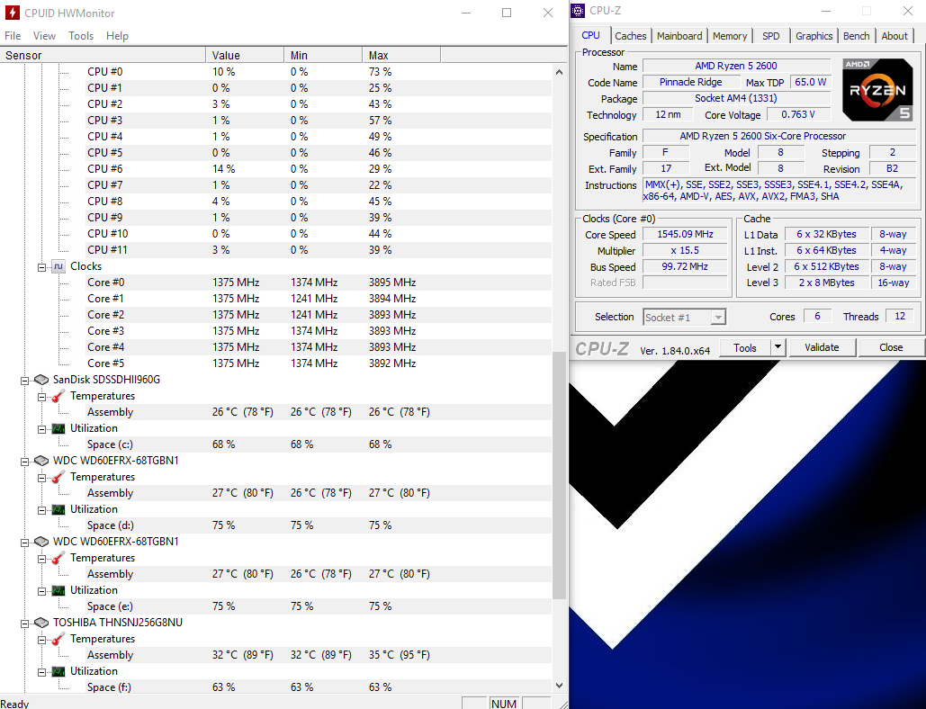Click the Utilization chip icon under SanDisk
Image resolution: width=926 pixels, height=709 pixels.
point(58,428)
